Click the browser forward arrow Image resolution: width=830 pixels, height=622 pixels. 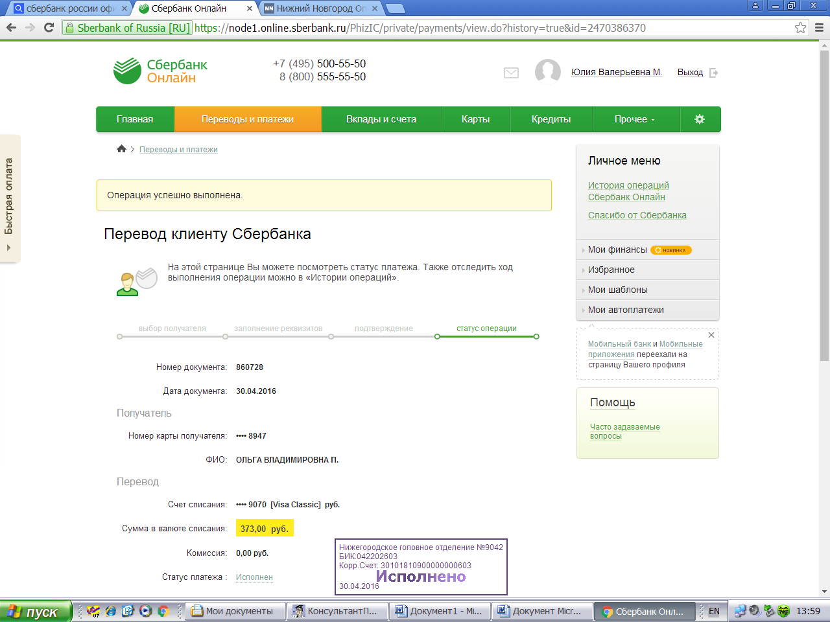[30, 27]
